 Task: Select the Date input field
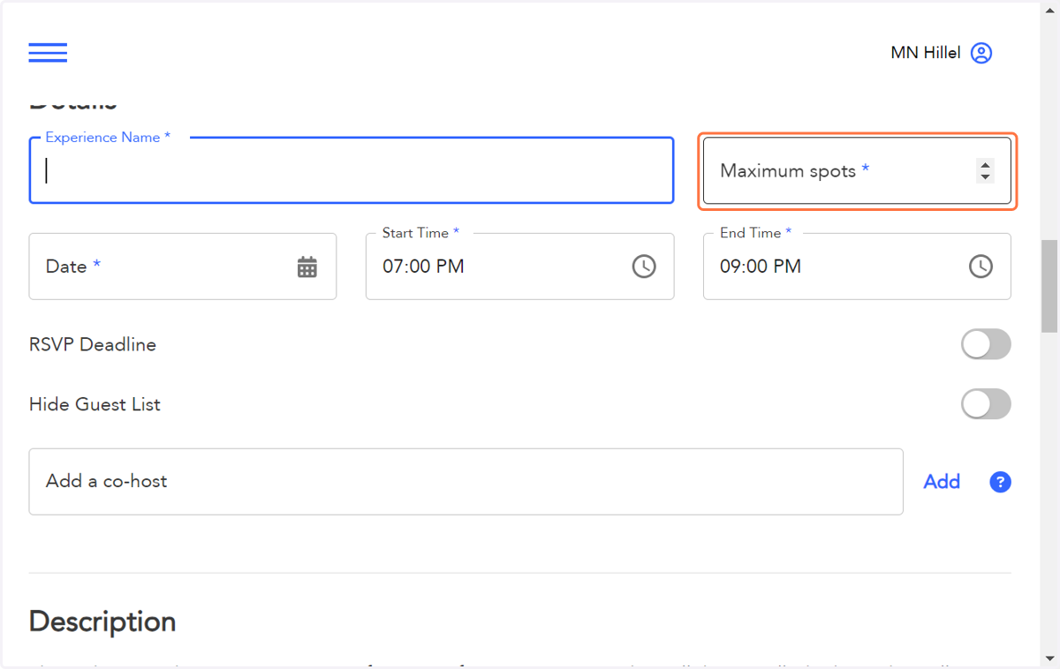tap(183, 267)
